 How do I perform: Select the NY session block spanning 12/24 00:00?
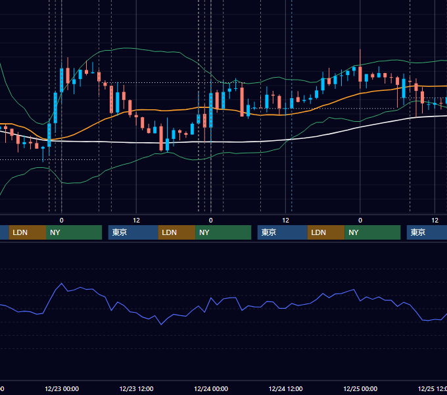[223, 232]
